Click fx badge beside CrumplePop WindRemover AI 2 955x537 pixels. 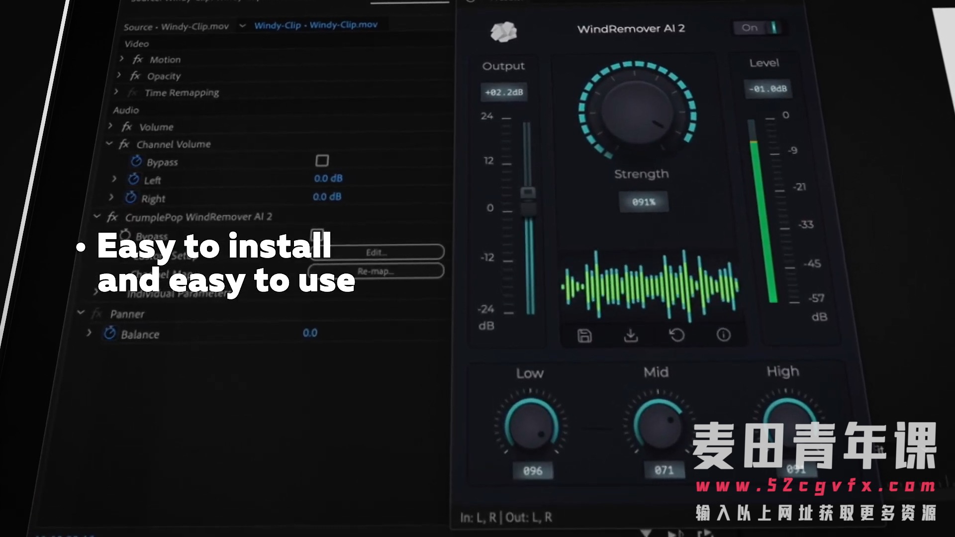click(x=112, y=217)
